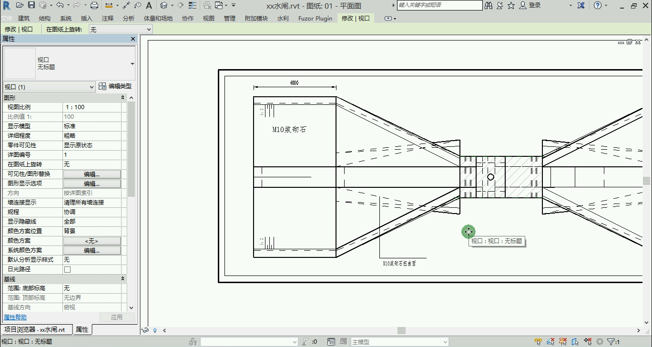This screenshot has width=652, height=347.
Task: Click the 视图比例 value 1 : 100
Action: [92, 107]
